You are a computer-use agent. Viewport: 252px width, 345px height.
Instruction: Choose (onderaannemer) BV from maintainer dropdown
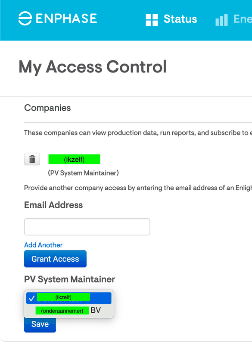(x=69, y=310)
